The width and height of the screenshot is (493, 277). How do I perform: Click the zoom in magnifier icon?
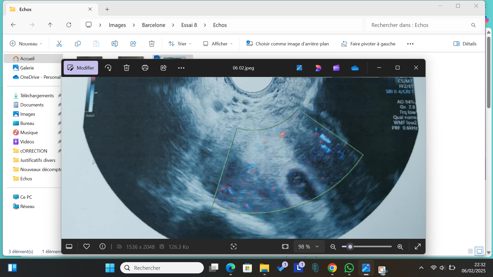tap(400, 247)
